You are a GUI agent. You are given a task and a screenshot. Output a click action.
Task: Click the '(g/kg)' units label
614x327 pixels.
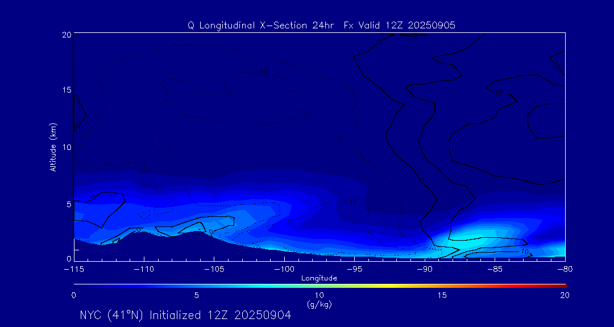(x=320, y=305)
